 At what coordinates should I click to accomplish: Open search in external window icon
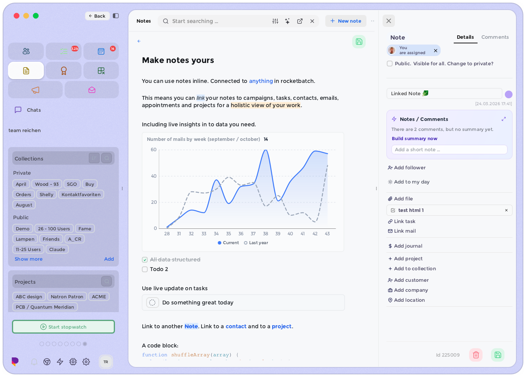300,21
